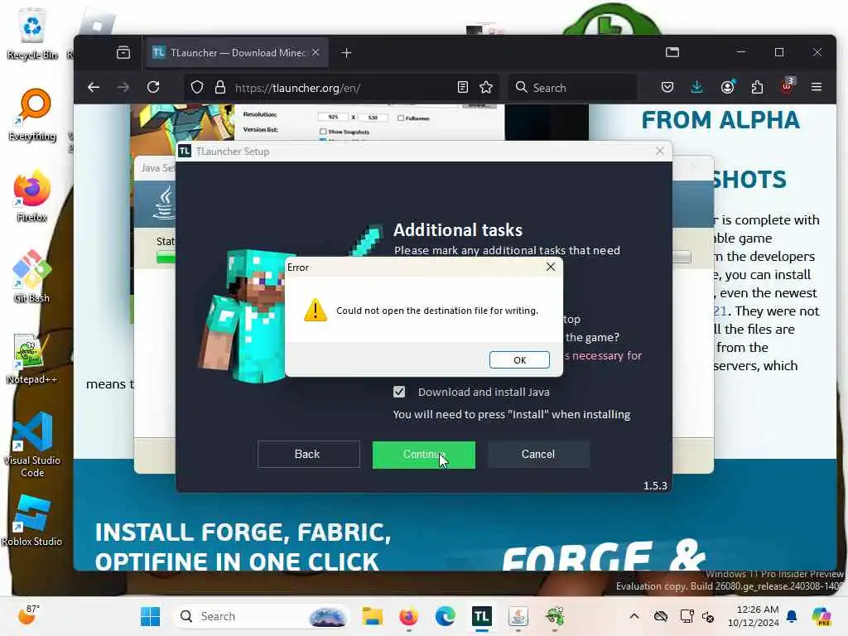Image resolution: width=848 pixels, height=636 pixels.
Task: Click the Java setup taskbar icon
Action: point(518,616)
